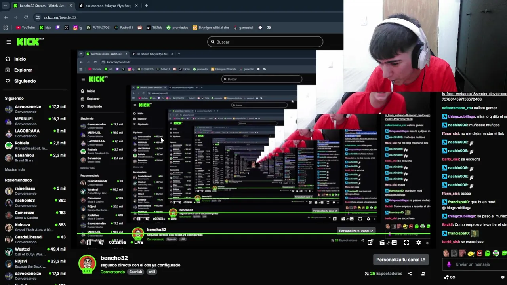Screen dimensions: 507x285
Task: Open Westcol recommended channel
Action: pyautogui.click(x=35, y=252)
